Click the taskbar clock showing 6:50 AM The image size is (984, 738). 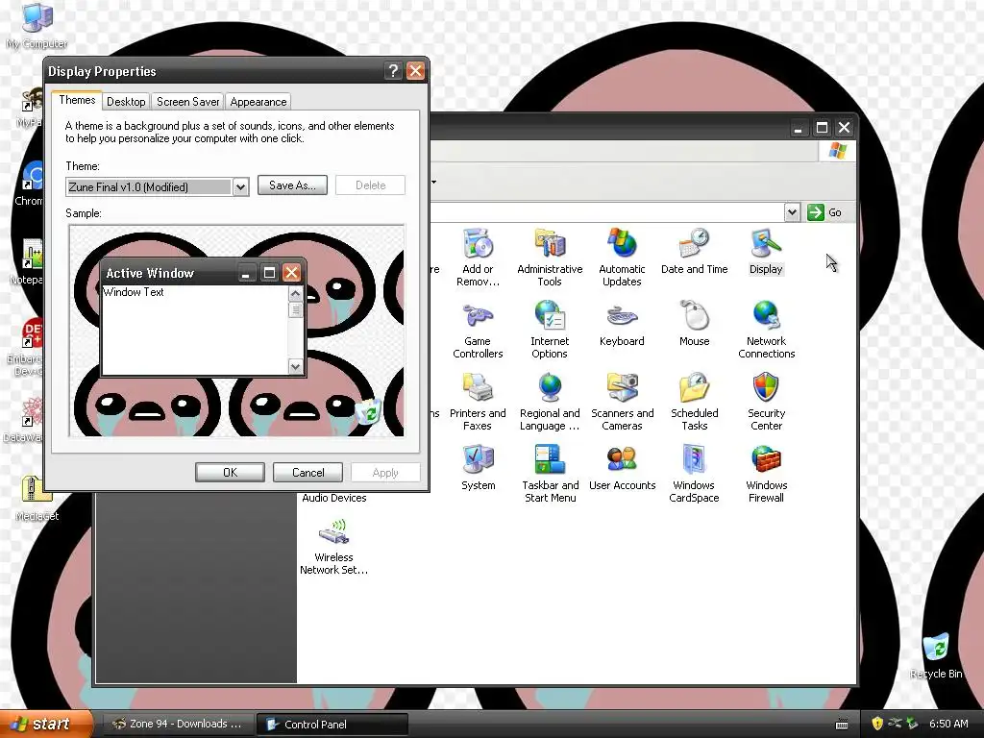pos(948,724)
